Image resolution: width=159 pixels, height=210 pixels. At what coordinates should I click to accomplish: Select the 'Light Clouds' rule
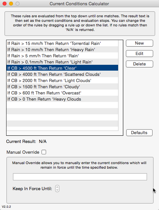tap(62, 80)
